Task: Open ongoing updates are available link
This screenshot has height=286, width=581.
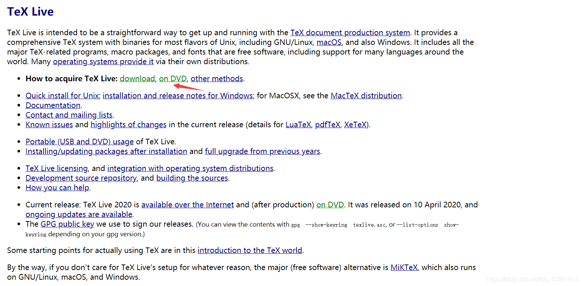Action: point(79,214)
